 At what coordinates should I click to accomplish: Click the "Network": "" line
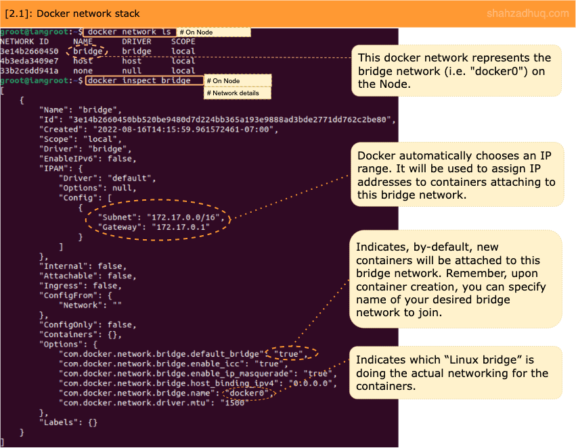click(x=90, y=305)
